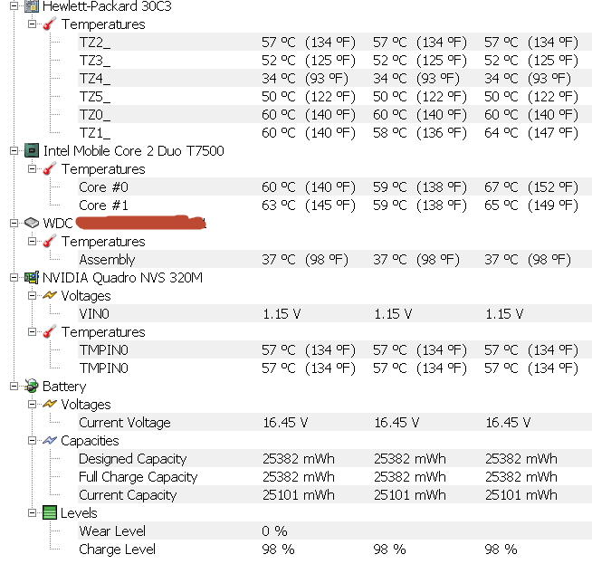This screenshot has width=592, height=564.
Task: Click Core #1 max value 65 °C (149 °F)
Action: click(x=531, y=206)
